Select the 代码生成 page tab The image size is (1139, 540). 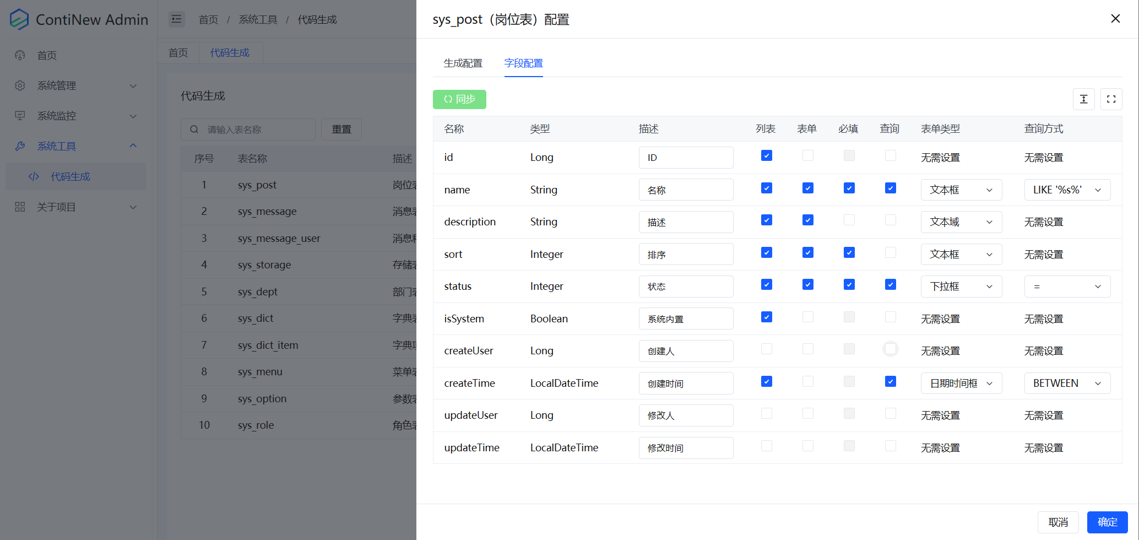click(x=230, y=52)
